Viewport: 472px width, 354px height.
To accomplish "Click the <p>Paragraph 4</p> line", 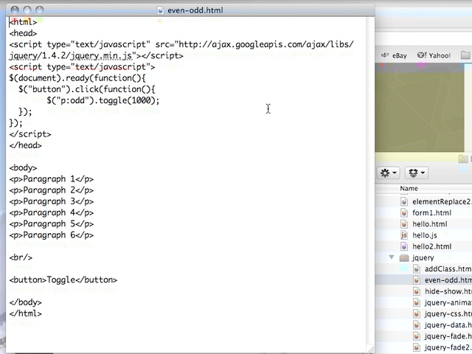I will point(52,213).
